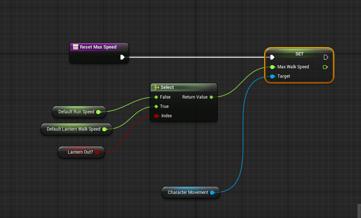Click the Reset Max Speed event node icon
361x218 pixels.
(x=75, y=47)
